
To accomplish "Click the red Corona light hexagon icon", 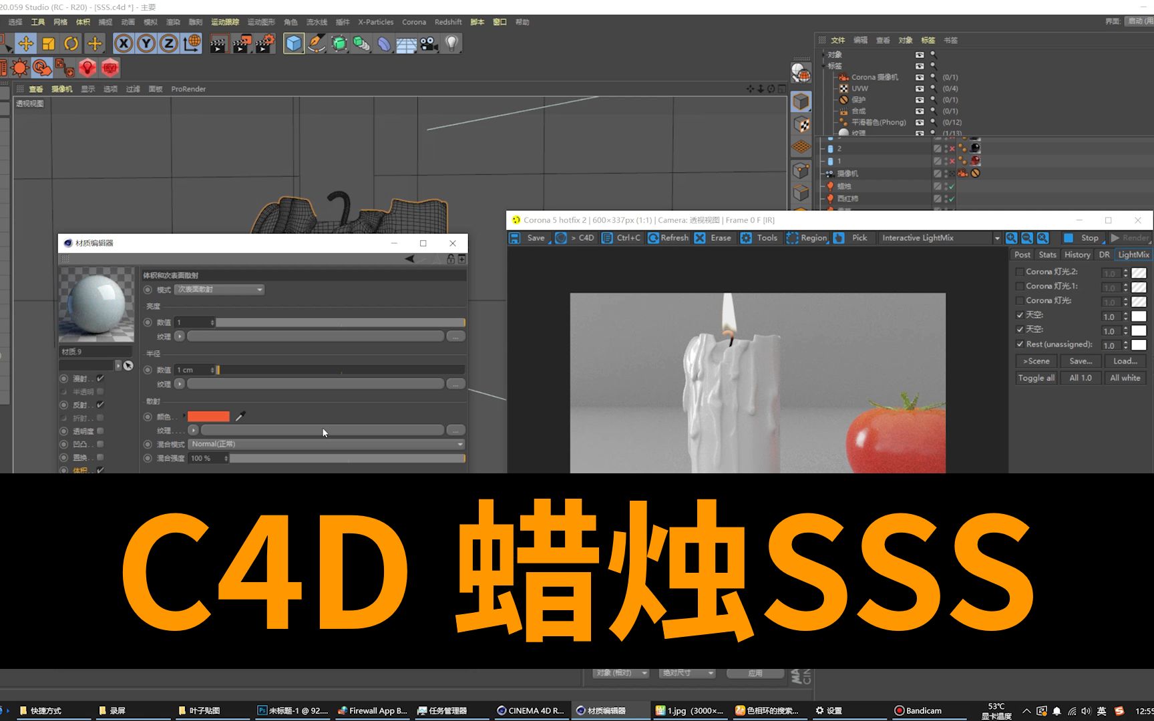I will (87, 68).
